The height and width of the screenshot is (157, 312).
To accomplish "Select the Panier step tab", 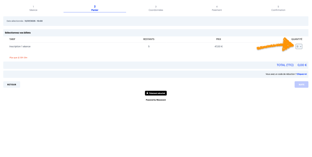I will [95, 8].
